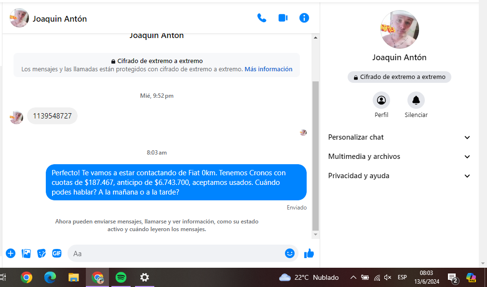Click the Más información link
Image resolution: width=487 pixels, height=287 pixels.
tap(268, 69)
